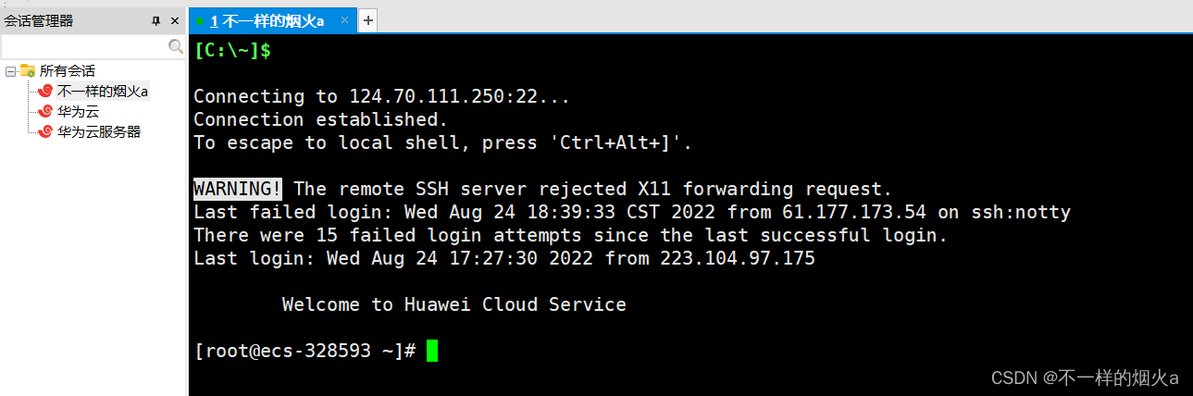Select the 所有会话 root label
Image resolution: width=1193 pixels, height=396 pixels.
click(67, 71)
